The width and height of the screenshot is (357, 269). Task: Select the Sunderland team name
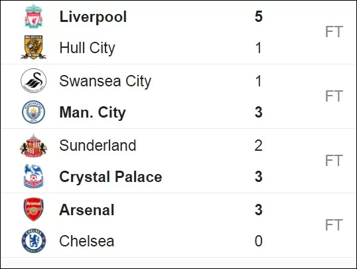[x=98, y=145]
